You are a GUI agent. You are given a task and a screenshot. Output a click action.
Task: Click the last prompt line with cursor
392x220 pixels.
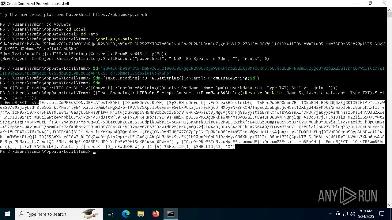(48, 152)
